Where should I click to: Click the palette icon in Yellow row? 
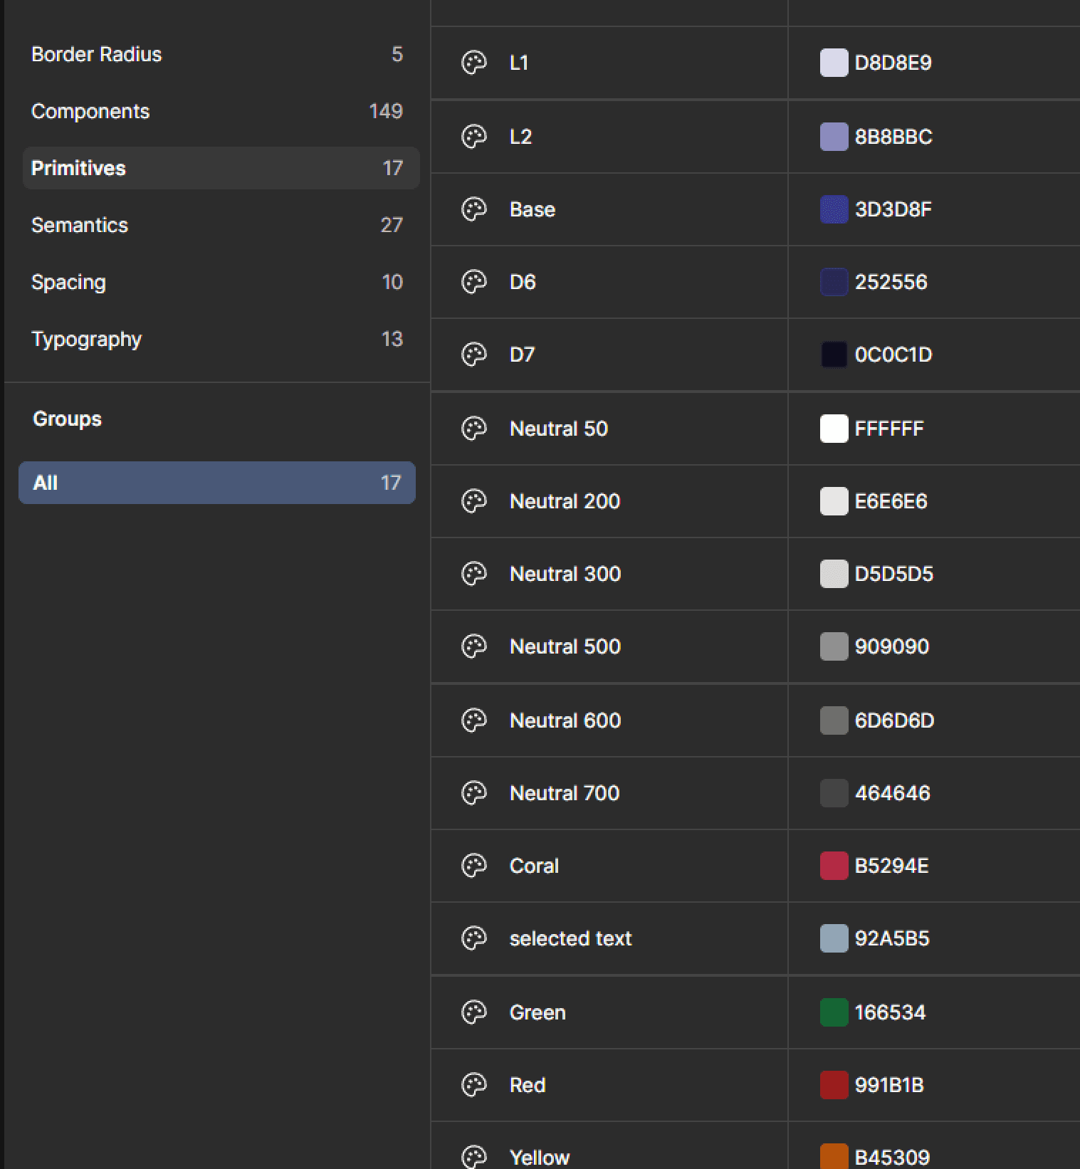pos(474,1157)
